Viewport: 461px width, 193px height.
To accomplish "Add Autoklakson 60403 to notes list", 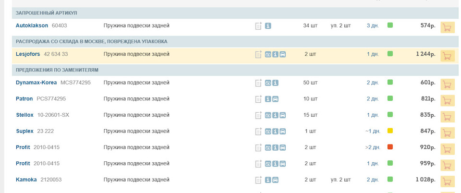I will tap(258, 26).
